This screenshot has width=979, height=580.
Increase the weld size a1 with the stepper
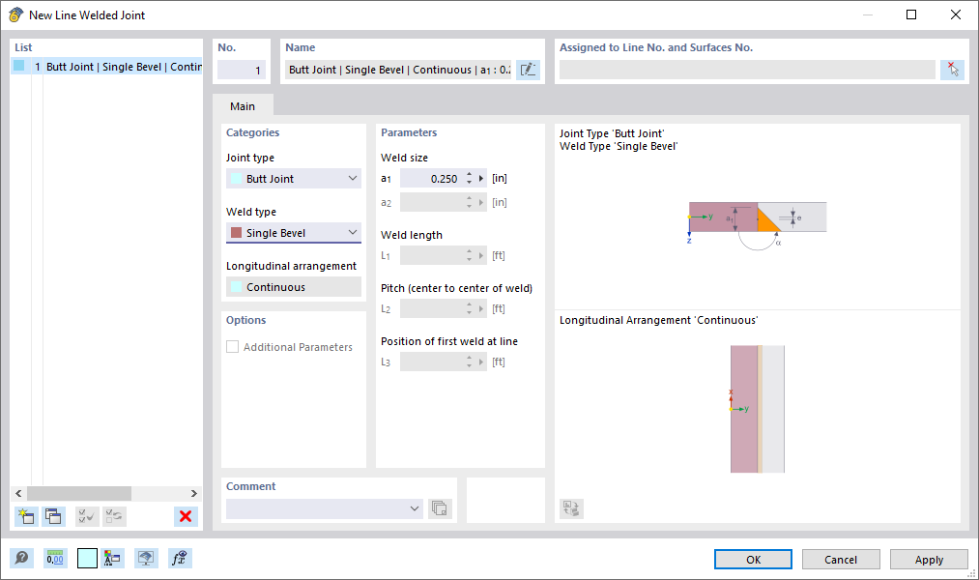point(471,174)
